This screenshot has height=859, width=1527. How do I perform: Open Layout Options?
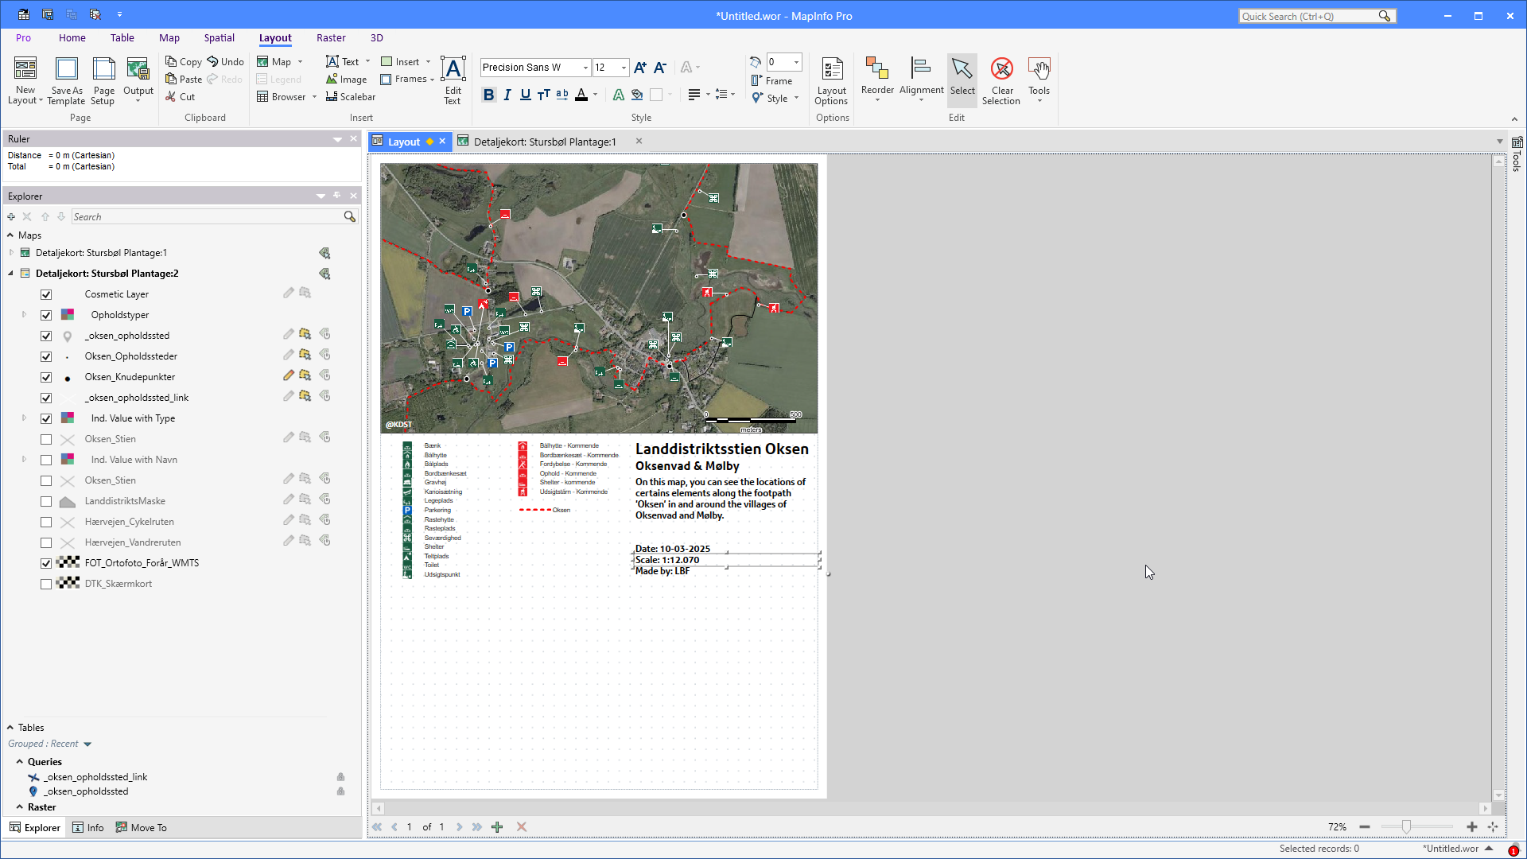point(831,80)
